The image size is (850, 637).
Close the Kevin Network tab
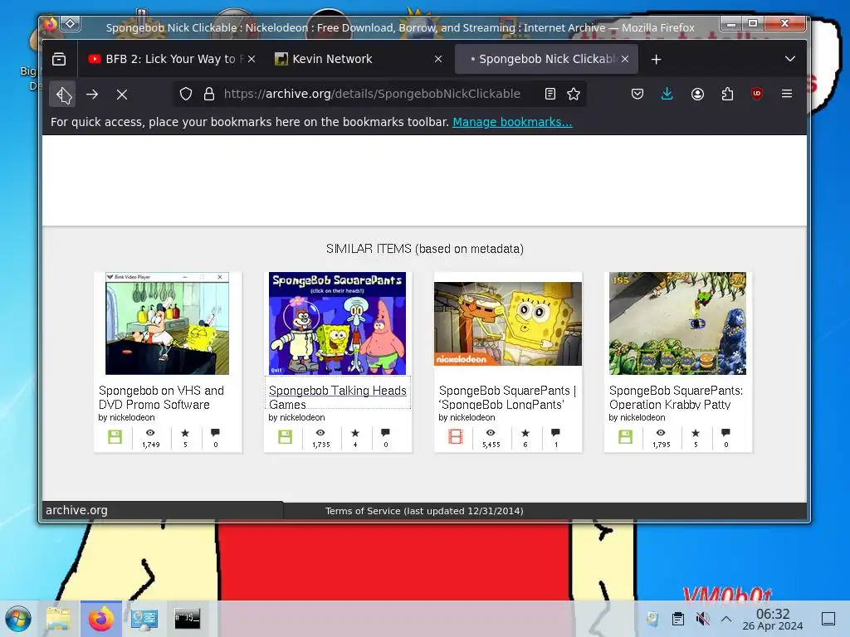tap(438, 59)
